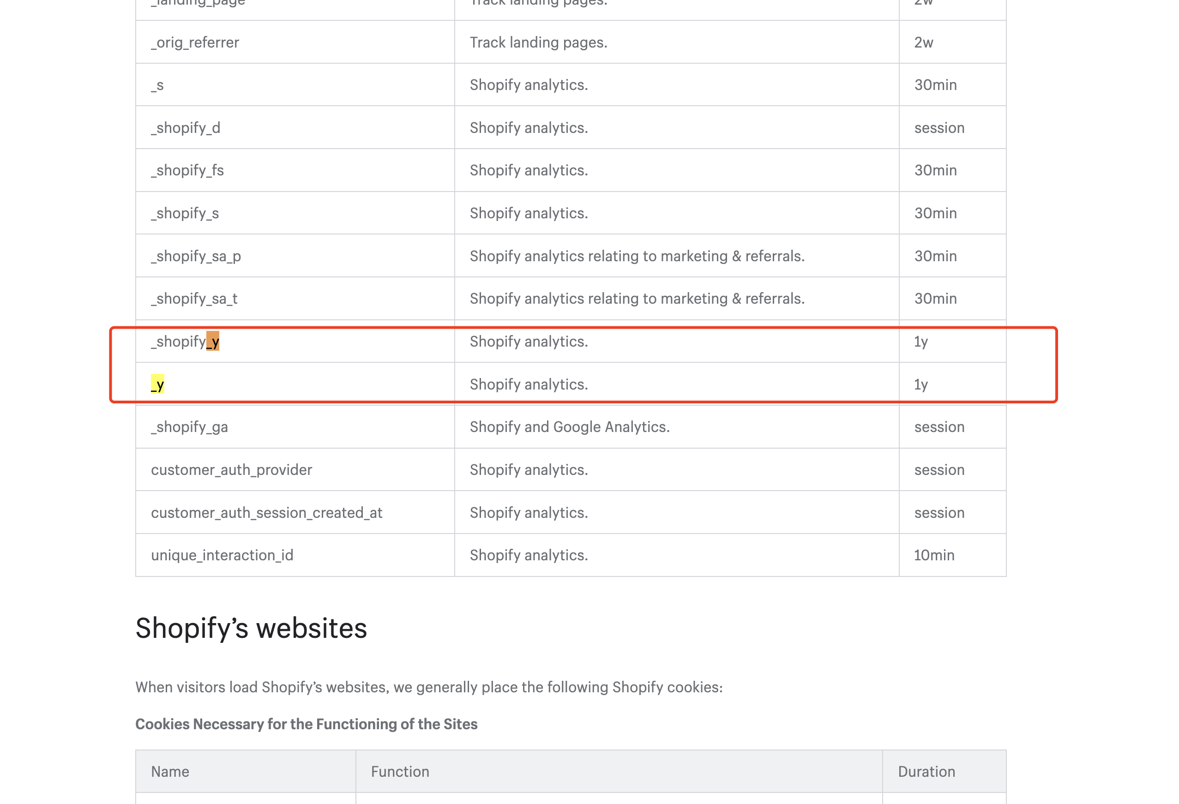The width and height of the screenshot is (1179, 804).
Task: Click 'Cookies Necessary for the Functioning' subheading
Action: click(306, 724)
